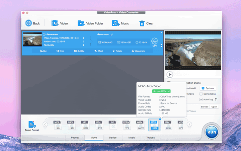Show info for demo.mov source file
The image size is (241, 151).
pyautogui.click(x=44, y=34)
